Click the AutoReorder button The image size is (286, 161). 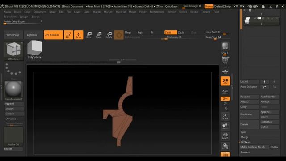269,97
